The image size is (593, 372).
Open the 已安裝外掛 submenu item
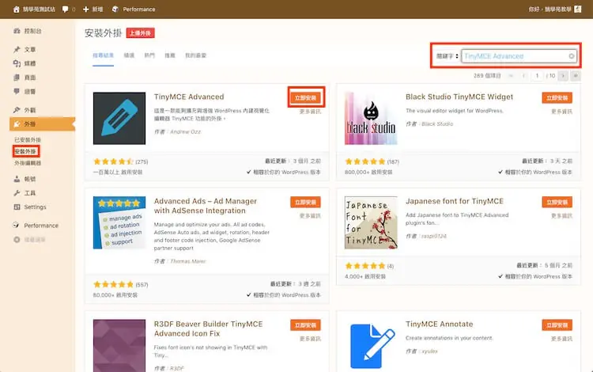(28, 139)
